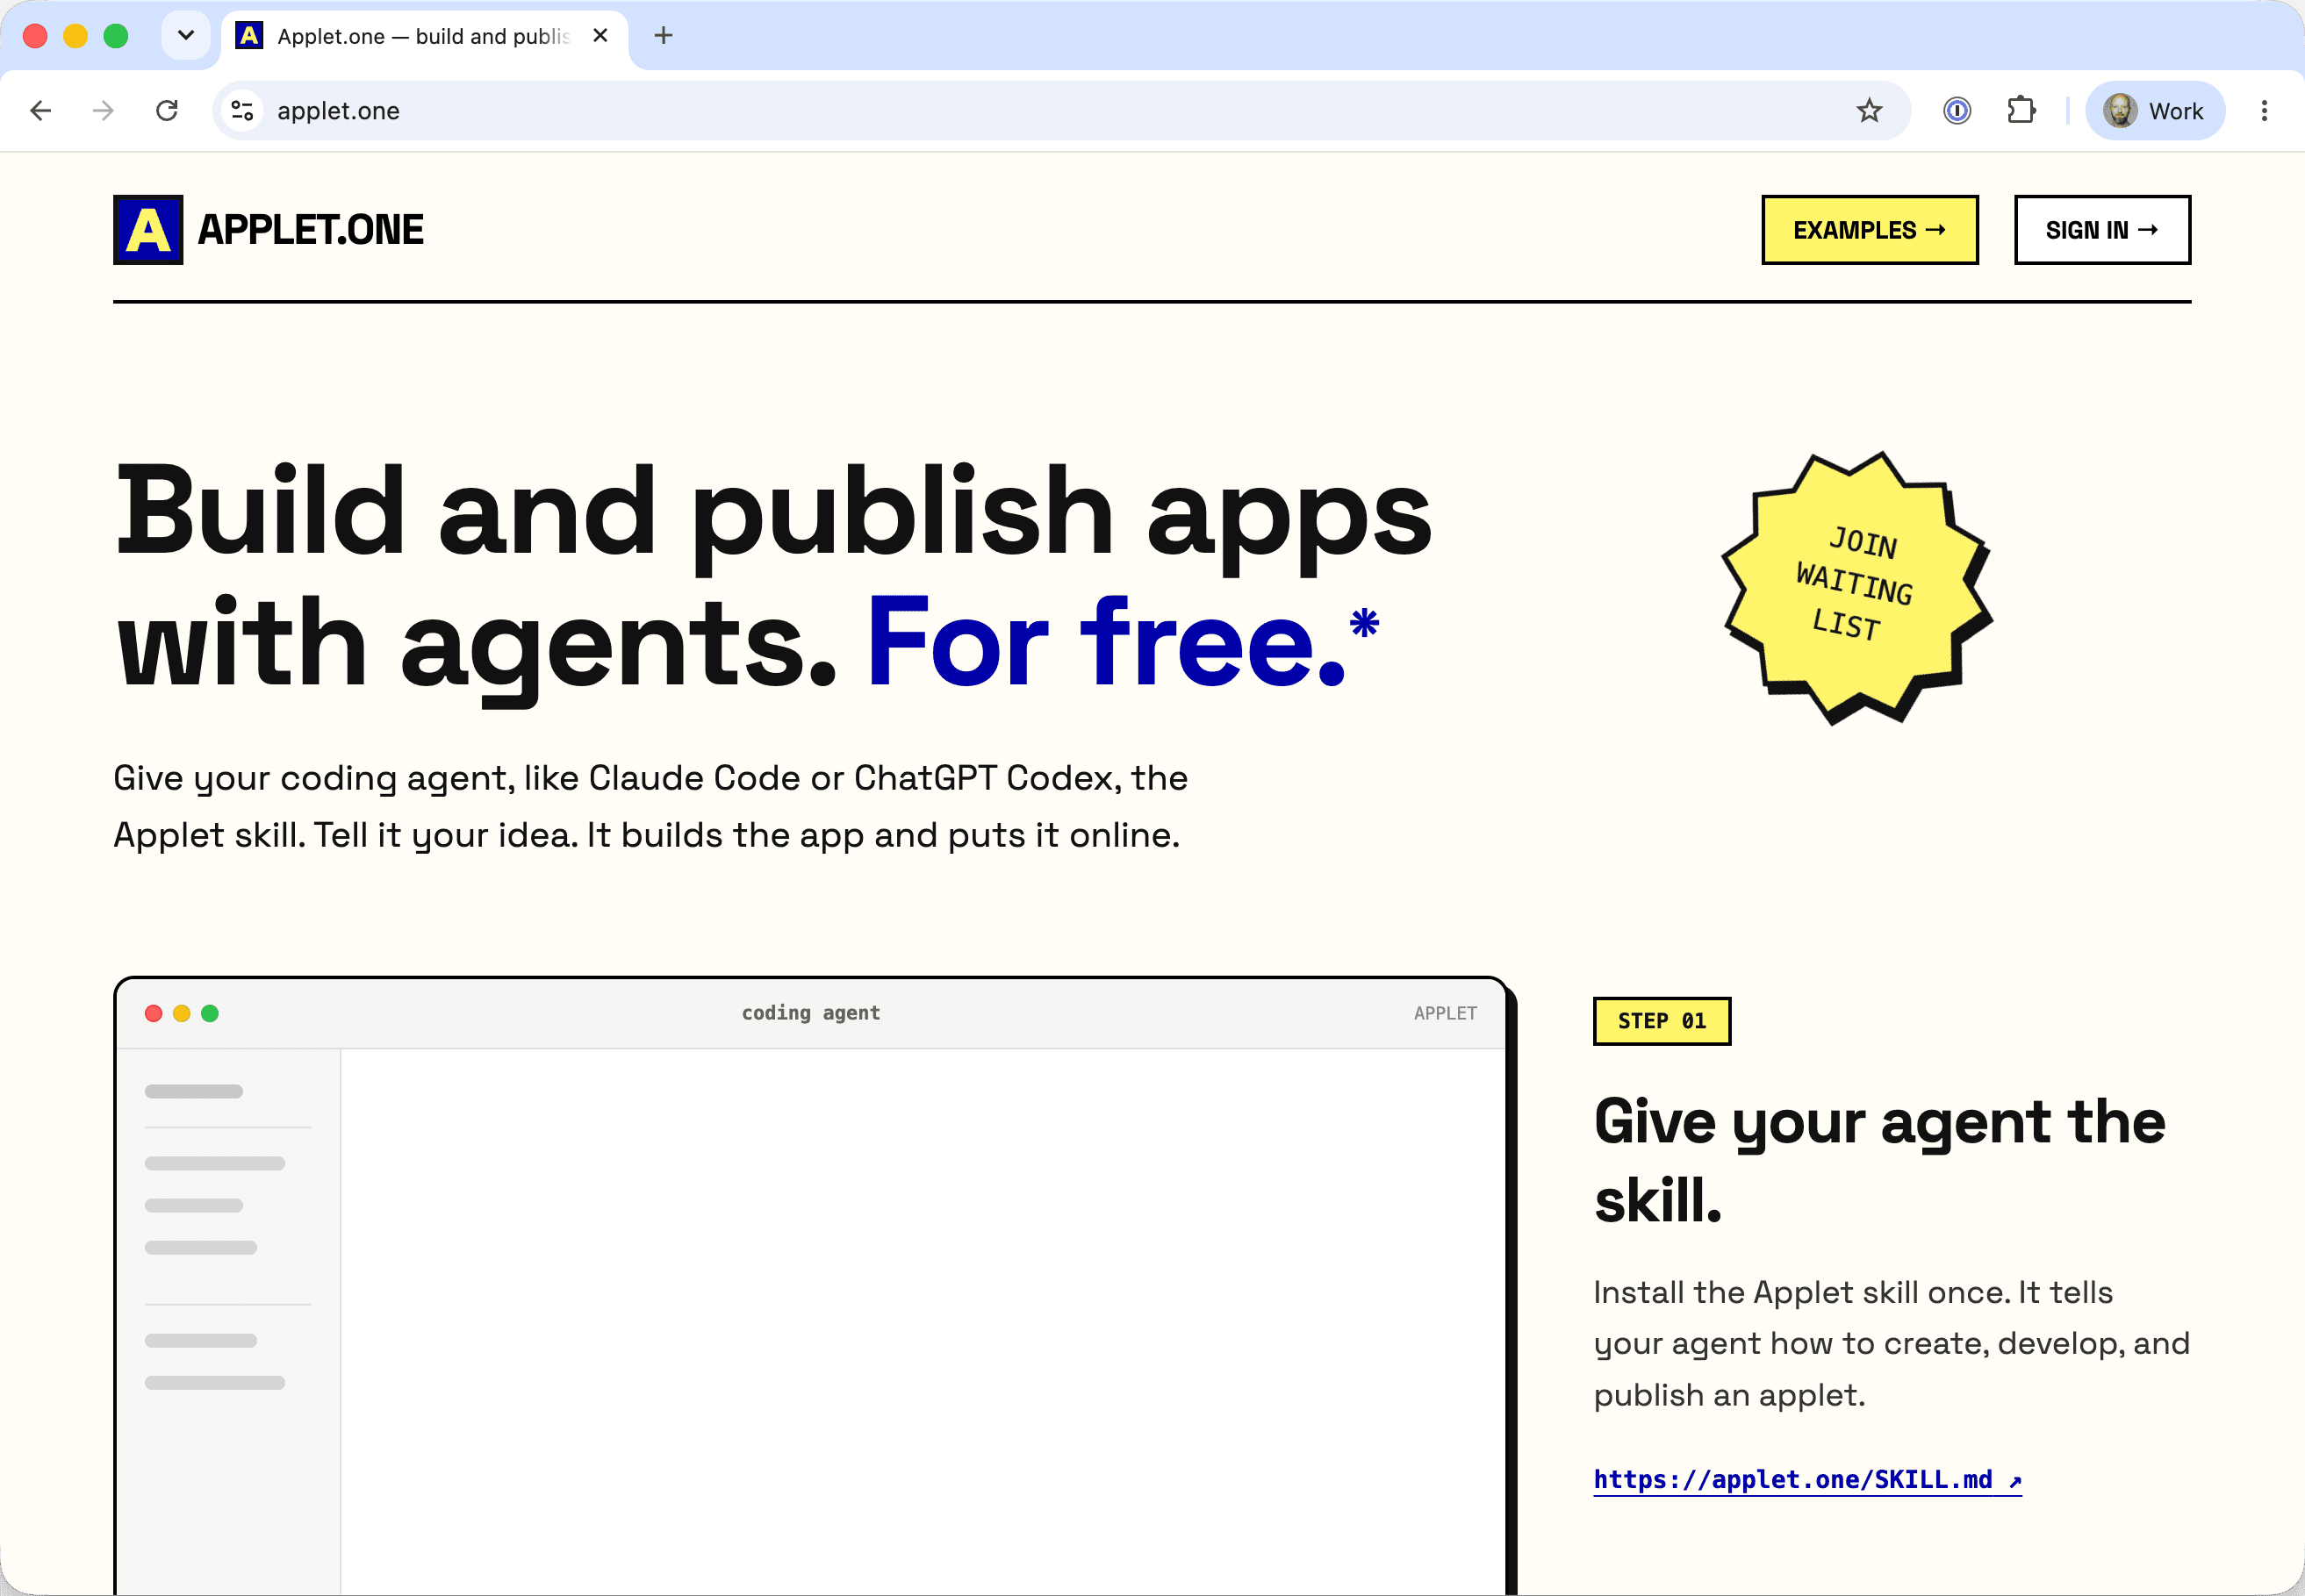This screenshot has height=1596, width=2305.
Task: Reload the applet.one page
Action: pos(167,111)
